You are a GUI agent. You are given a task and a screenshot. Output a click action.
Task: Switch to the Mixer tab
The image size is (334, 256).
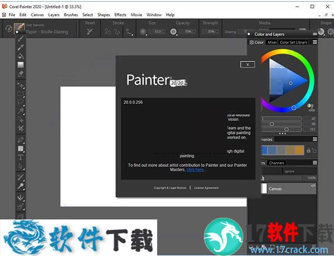click(272, 42)
